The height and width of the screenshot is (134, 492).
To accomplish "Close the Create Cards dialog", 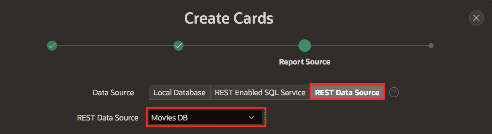I will click(476, 18).
